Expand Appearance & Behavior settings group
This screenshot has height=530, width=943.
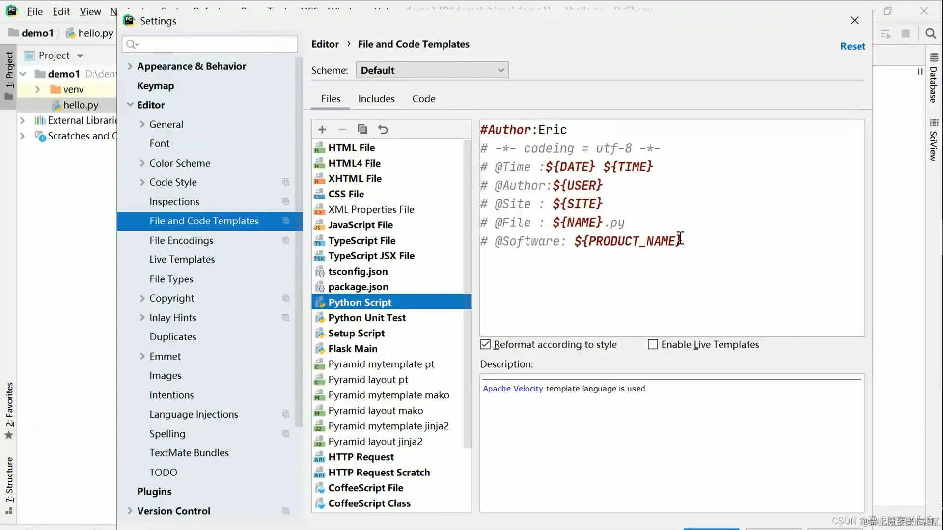(x=130, y=66)
